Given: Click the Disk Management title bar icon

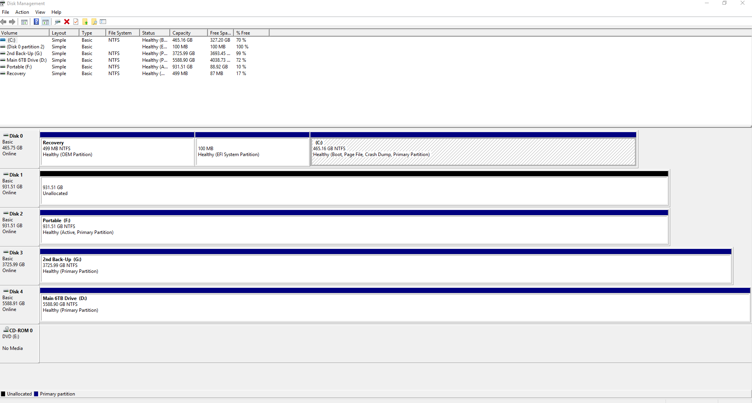Looking at the screenshot, I should (3, 4).
